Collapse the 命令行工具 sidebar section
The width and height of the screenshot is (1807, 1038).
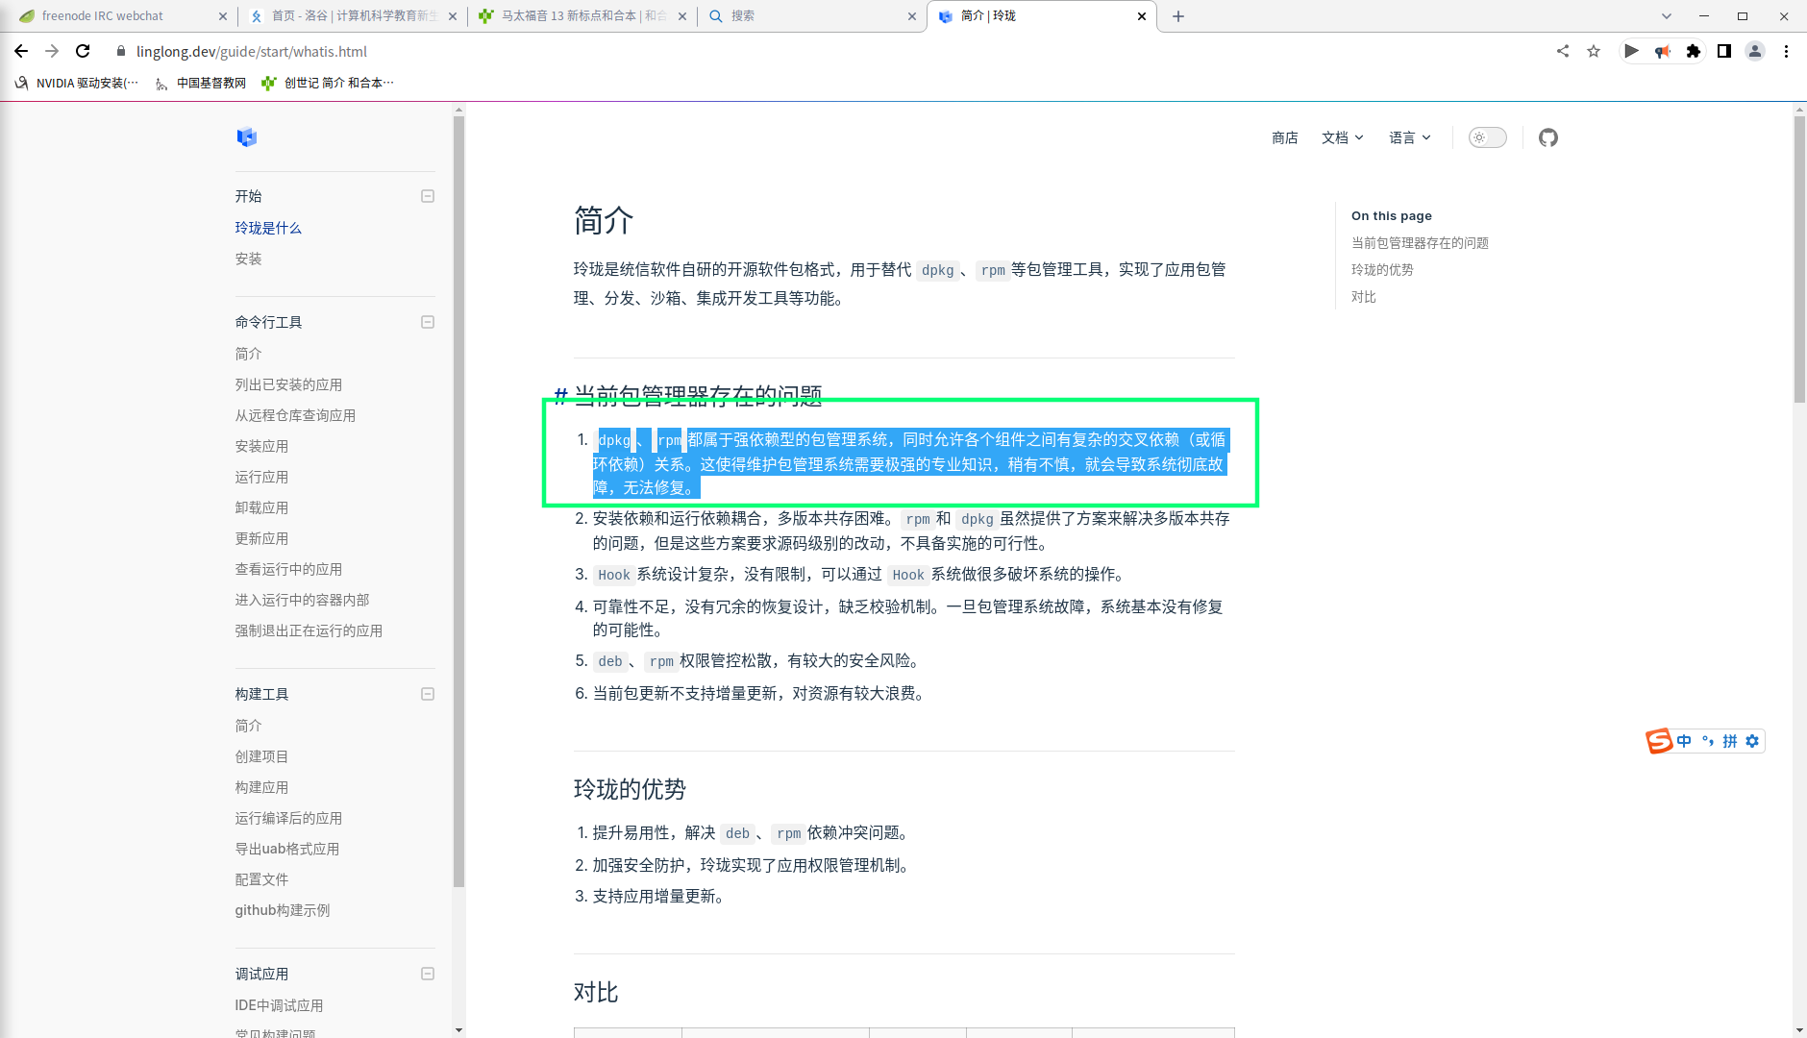tap(428, 322)
